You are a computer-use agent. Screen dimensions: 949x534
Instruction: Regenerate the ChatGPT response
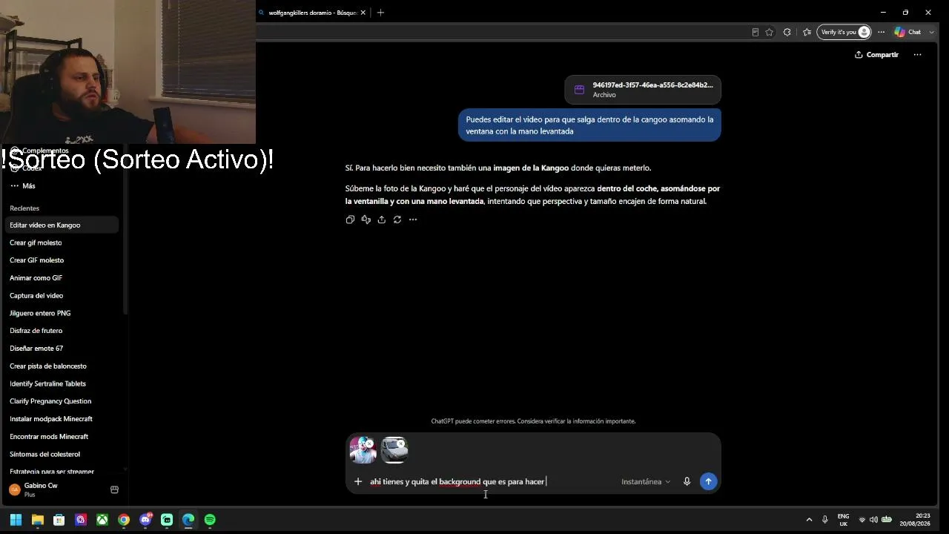click(397, 220)
